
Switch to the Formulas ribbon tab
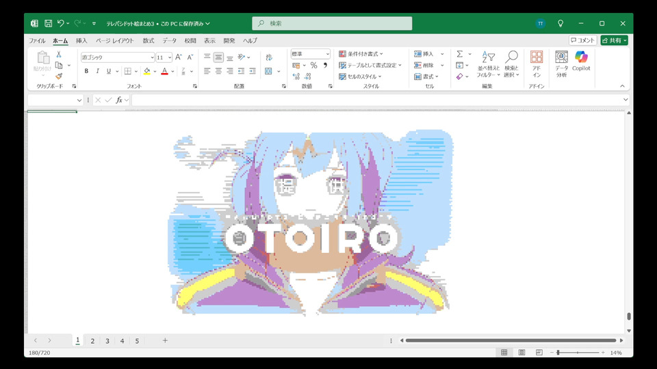pos(149,40)
